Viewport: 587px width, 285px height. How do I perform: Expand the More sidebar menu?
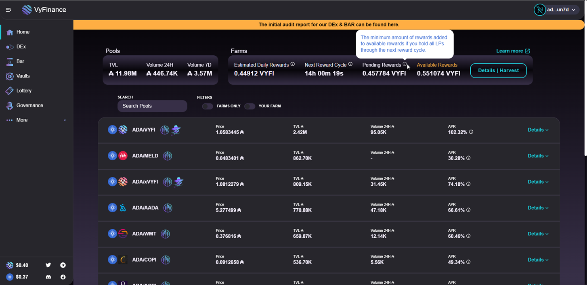(x=36, y=120)
